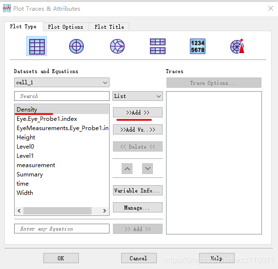Image resolution: width=278 pixels, height=269 pixels.
Task: Select the rectangular plot type icon
Action: pos(37,46)
